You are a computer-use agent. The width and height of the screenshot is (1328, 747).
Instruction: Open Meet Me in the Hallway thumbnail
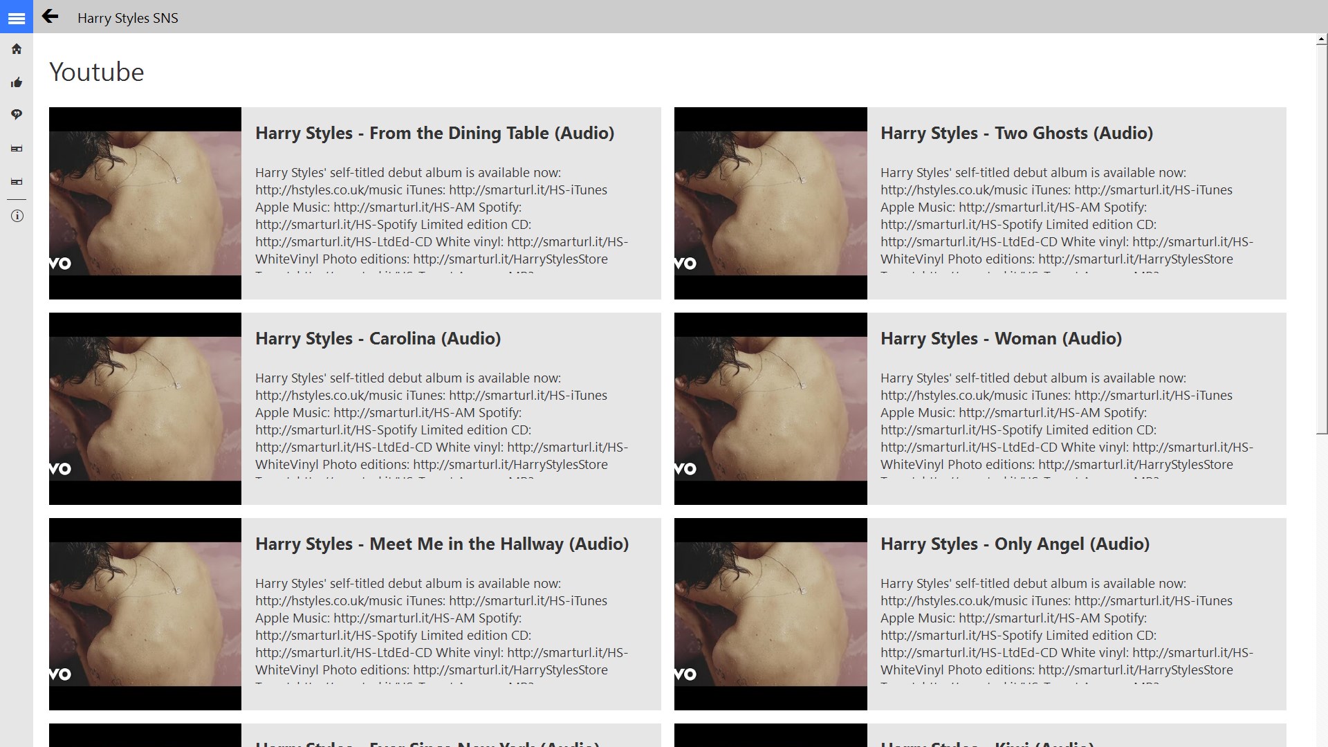(x=145, y=614)
